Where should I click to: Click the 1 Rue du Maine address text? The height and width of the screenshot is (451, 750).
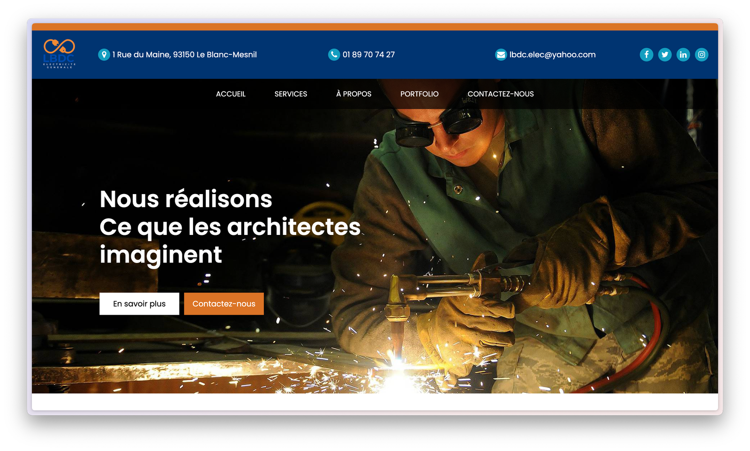pyautogui.click(x=184, y=55)
